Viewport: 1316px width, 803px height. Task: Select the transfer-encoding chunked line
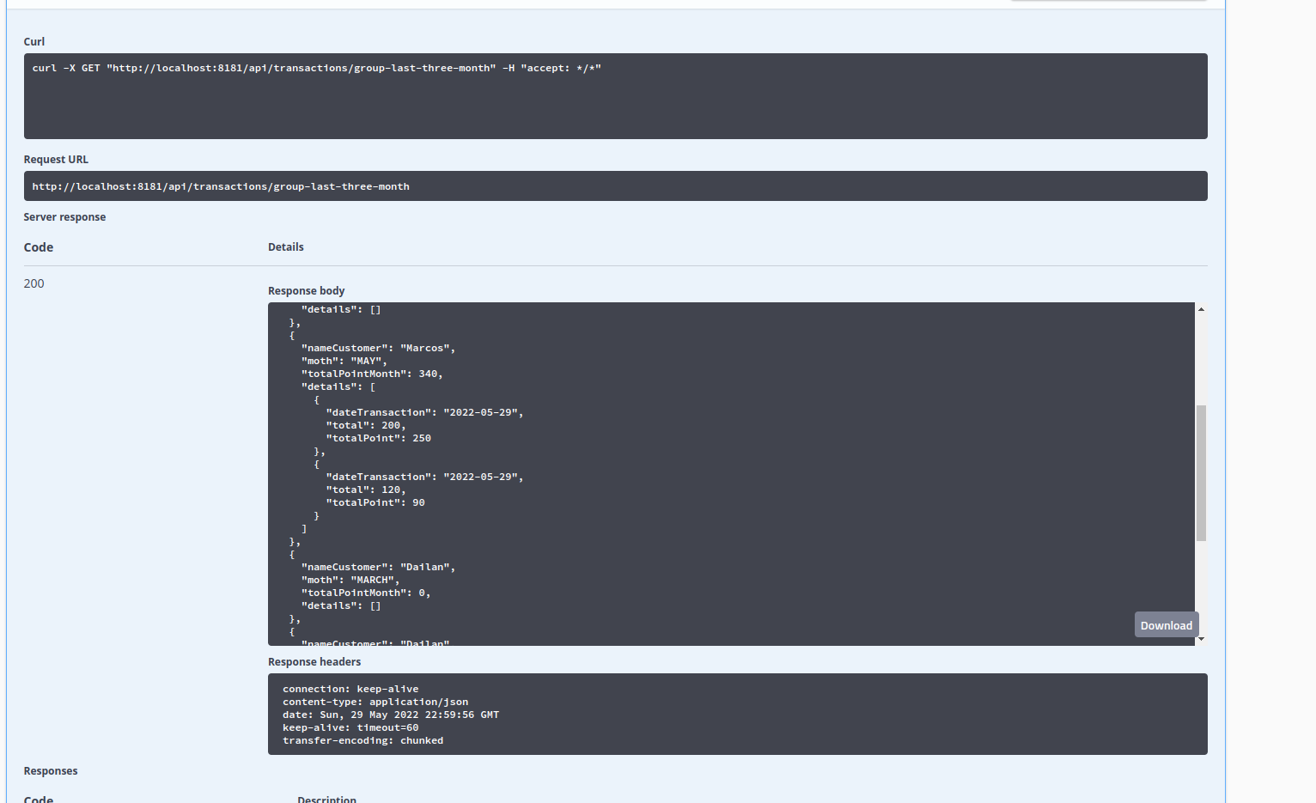coord(363,740)
